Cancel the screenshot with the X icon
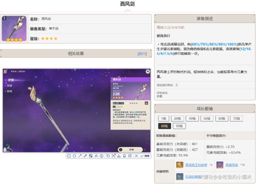The height and width of the screenshot is (184, 256). [x=137, y=156]
